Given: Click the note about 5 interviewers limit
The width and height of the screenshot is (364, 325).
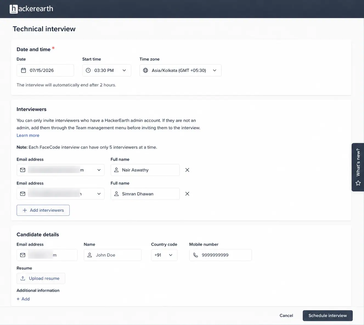Looking at the screenshot, I should click(87, 147).
